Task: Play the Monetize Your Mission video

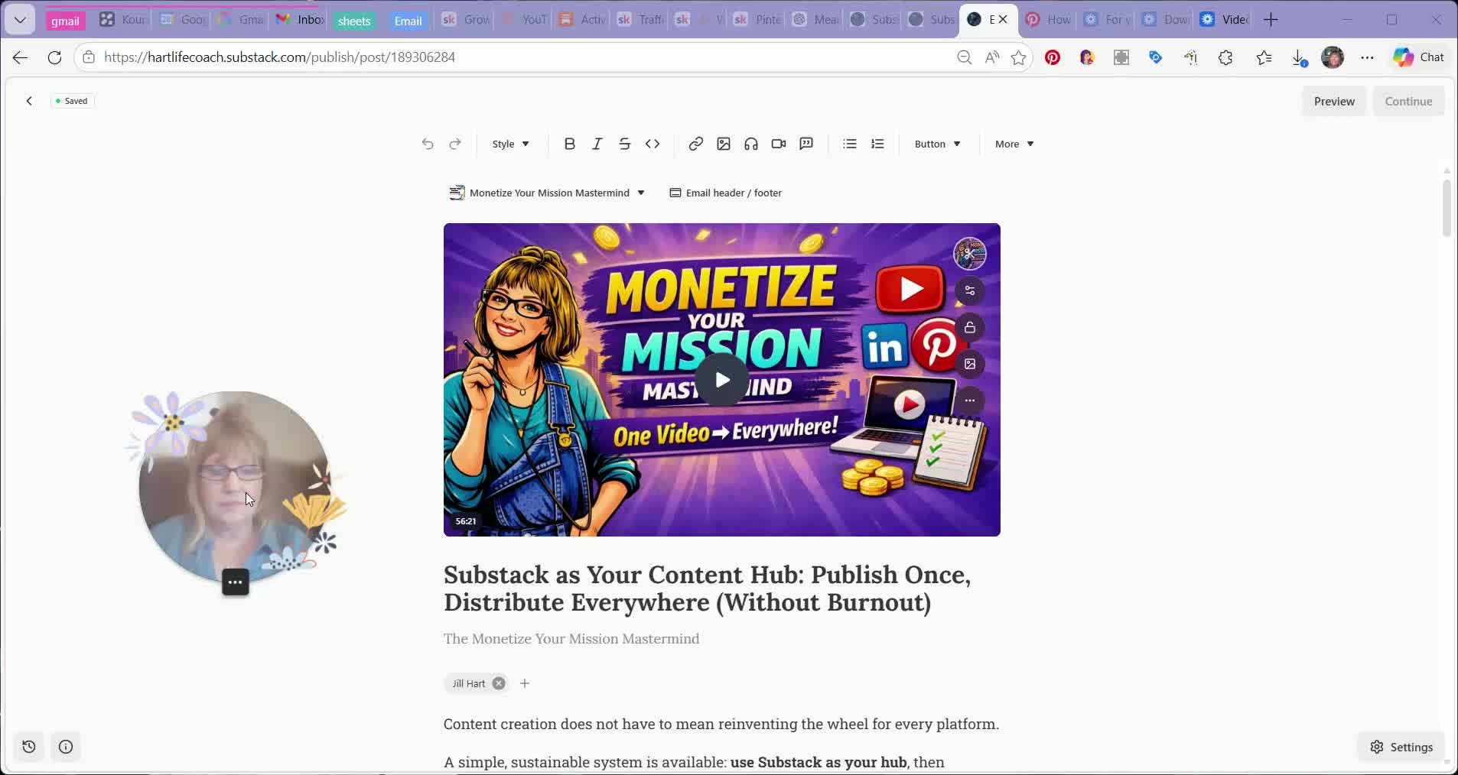Action: (x=721, y=380)
